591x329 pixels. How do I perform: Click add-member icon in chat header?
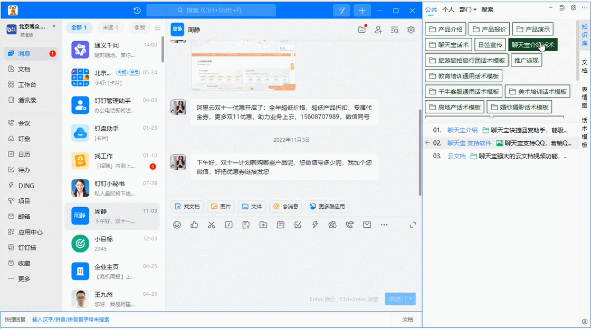click(378, 30)
